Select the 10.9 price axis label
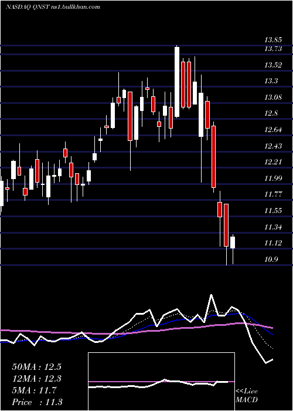The width and height of the screenshot is (293, 411). point(271,260)
